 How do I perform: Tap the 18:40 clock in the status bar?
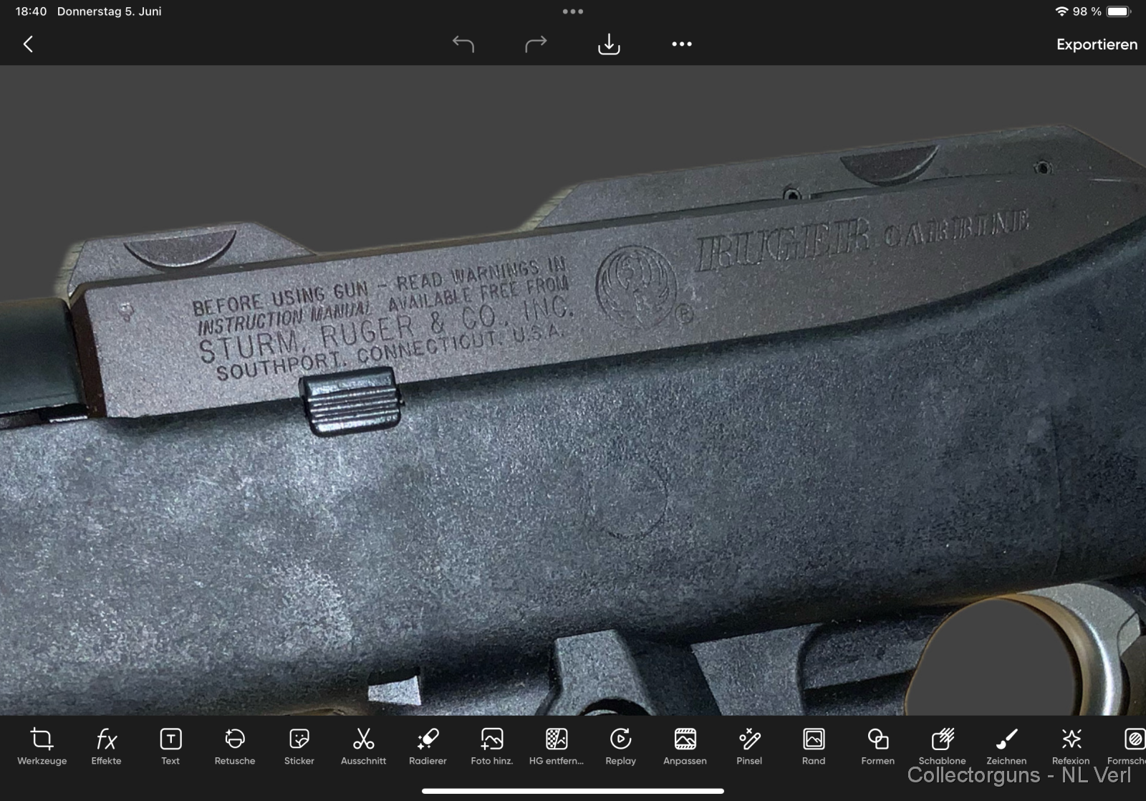click(x=31, y=11)
